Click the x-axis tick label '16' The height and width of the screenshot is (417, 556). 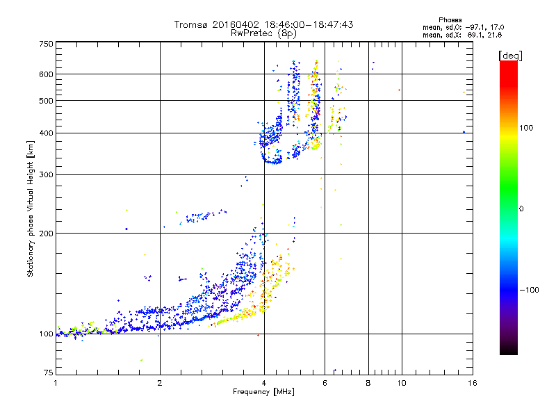[x=473, y=383]
